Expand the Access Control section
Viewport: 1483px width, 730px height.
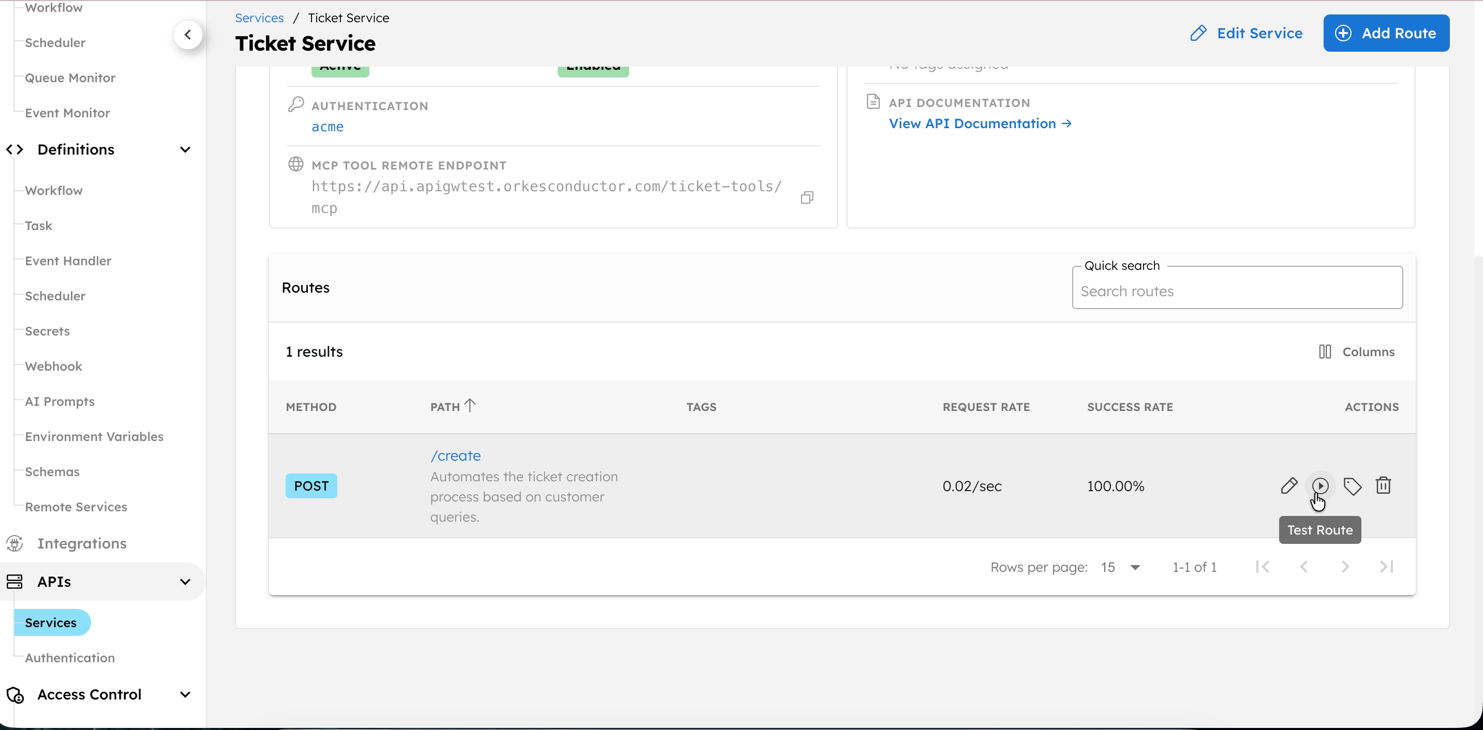point(185,694)
